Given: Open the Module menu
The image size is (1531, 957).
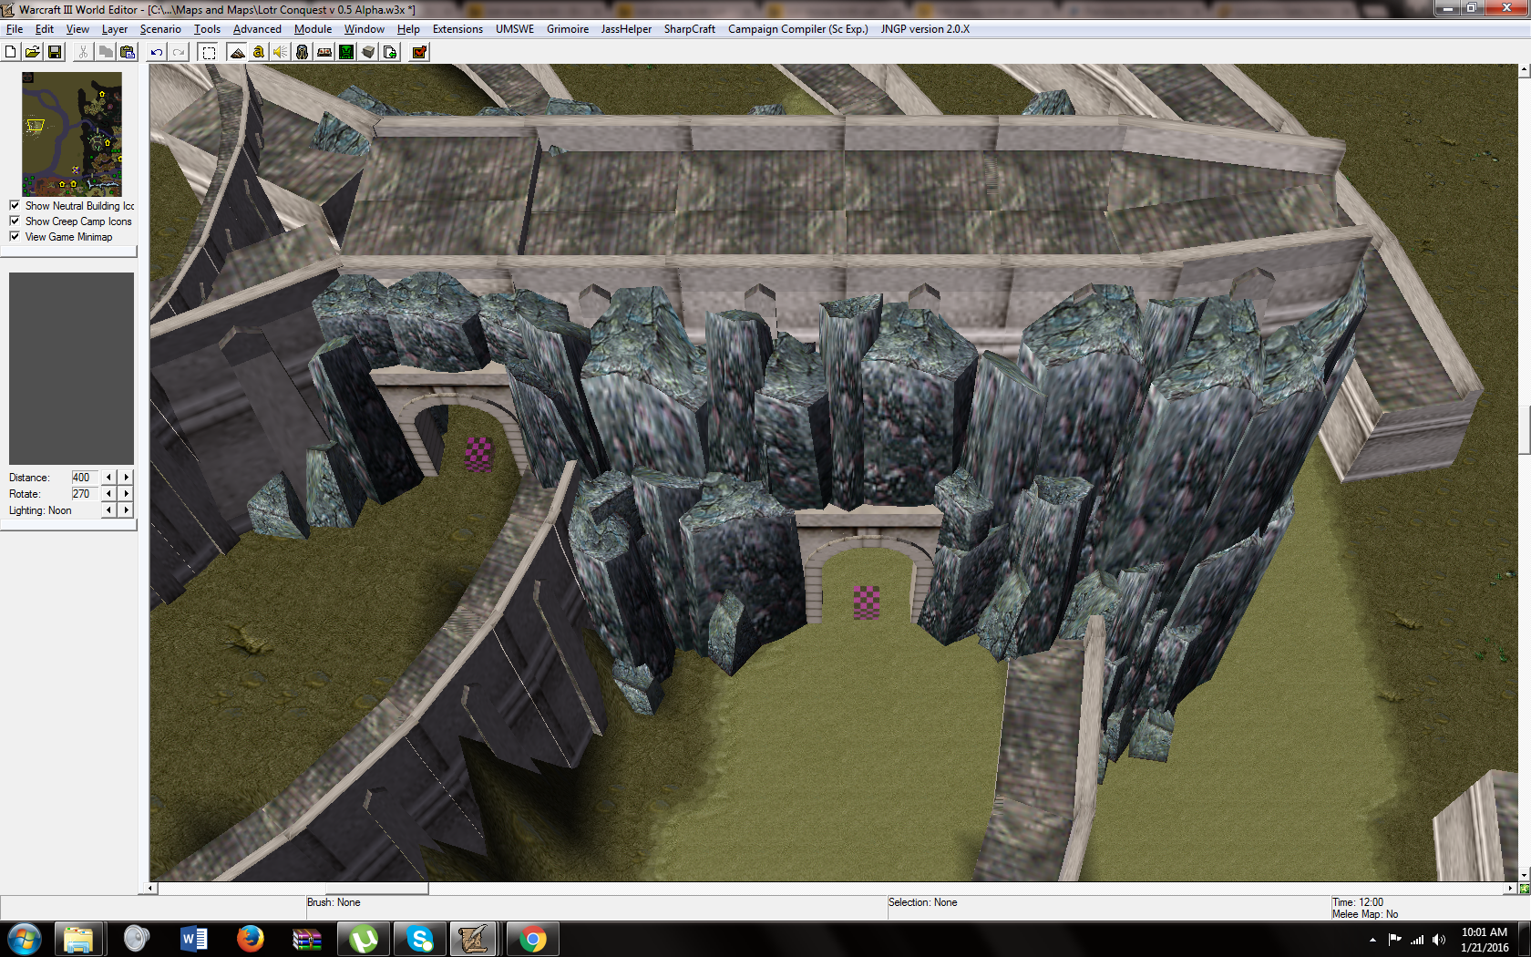Looking at the screenshot, I should pyautogui.click(x=313, y=29).
